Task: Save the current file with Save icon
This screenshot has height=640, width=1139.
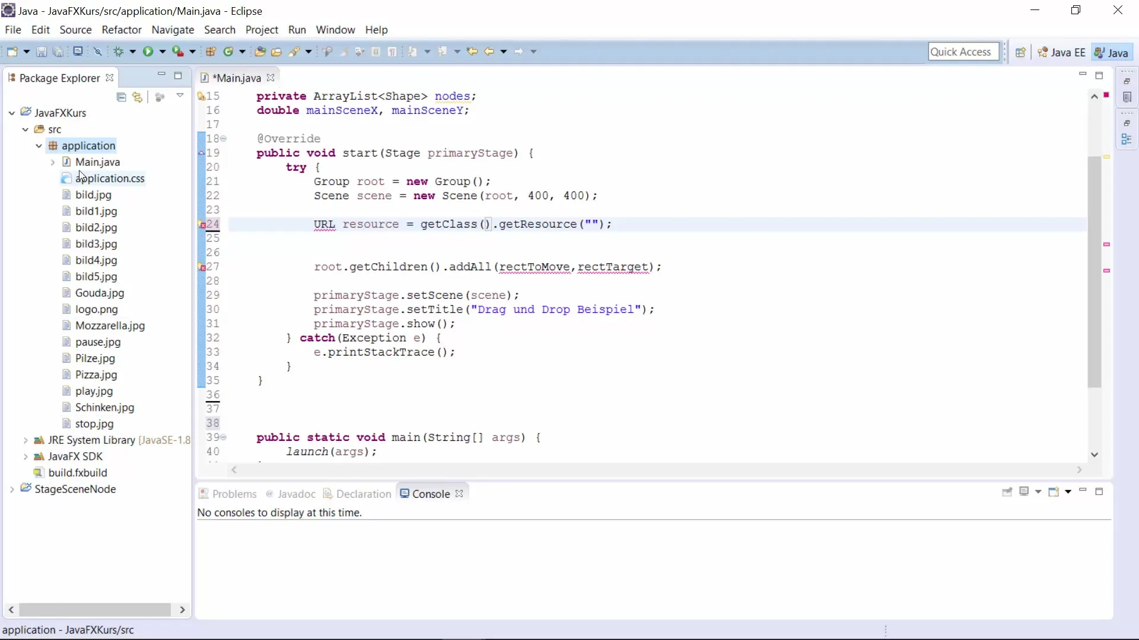Action: pyautogui.click(x=42, y=52)
